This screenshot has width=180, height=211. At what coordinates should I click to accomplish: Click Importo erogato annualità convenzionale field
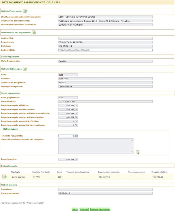pyautogui.click(x=68, y=125)
